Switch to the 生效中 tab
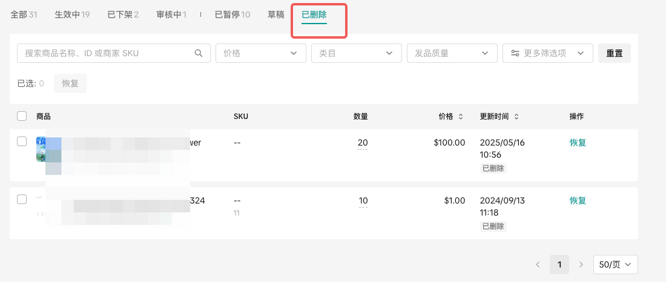The width and height of the screenshot is (666, 282). tap(72, 14)
